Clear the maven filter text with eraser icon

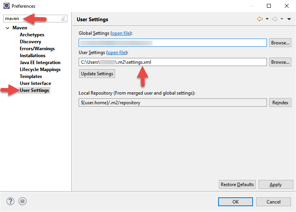pos(64,19)
